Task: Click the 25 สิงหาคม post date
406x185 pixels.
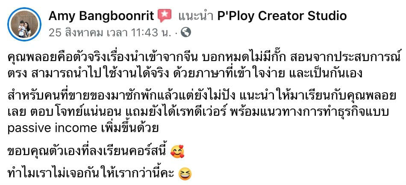Action: point(76,32)
